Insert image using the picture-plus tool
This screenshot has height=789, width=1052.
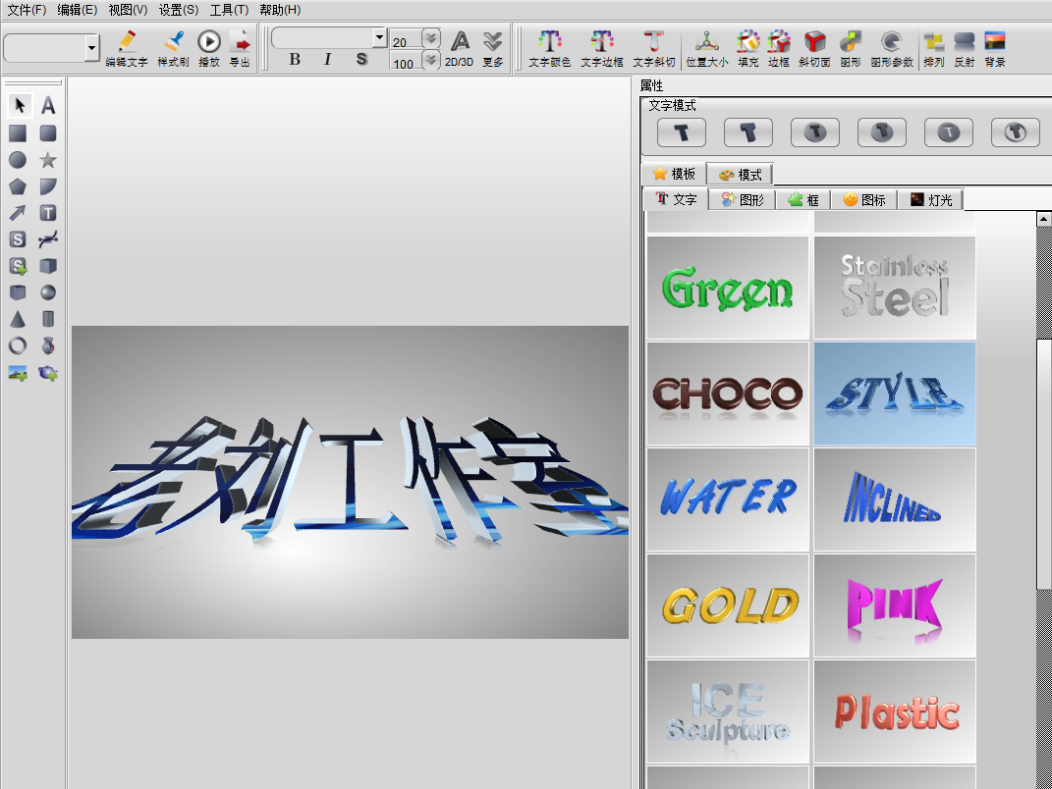(18, 373)
